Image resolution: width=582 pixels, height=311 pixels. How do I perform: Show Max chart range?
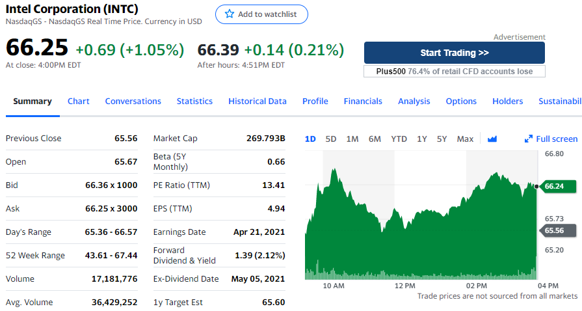pyautogui.click(x=465, y=139)
